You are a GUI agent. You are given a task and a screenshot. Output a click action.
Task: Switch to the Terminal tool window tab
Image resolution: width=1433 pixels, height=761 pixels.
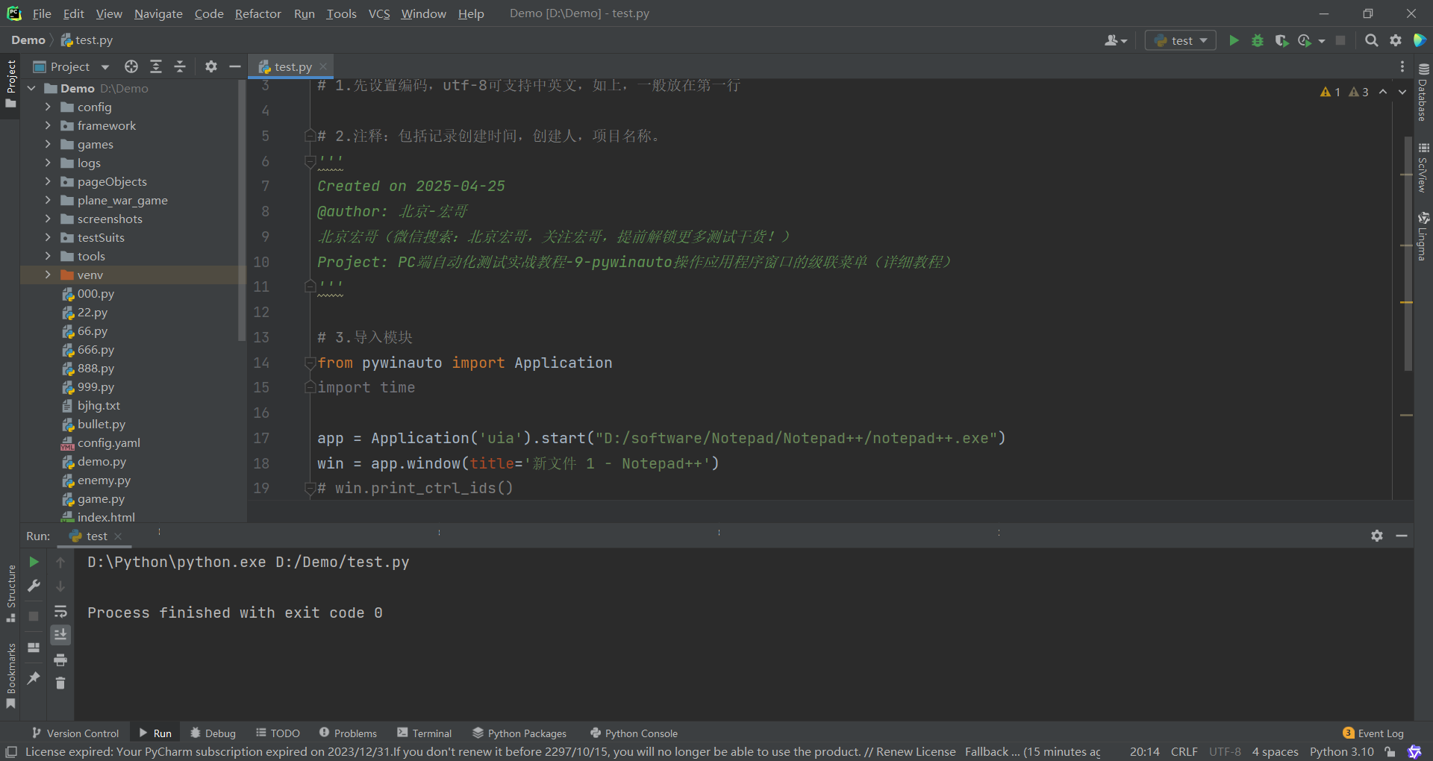click(424, 733)
